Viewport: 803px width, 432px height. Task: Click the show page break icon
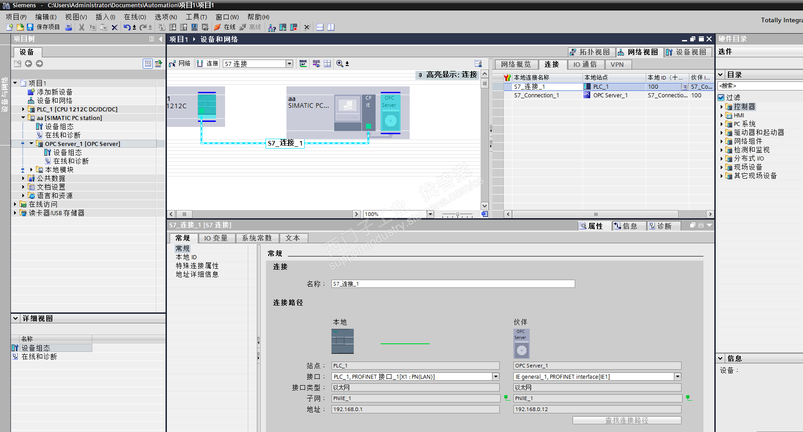click(327, 64)
